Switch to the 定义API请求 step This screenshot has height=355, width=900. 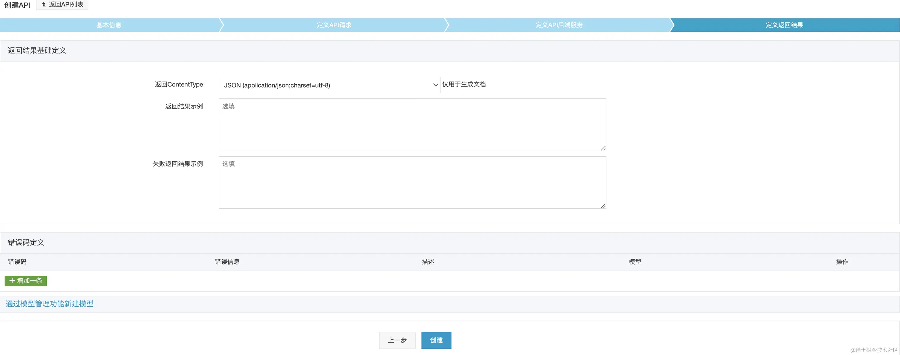click(x=334, y=25)
